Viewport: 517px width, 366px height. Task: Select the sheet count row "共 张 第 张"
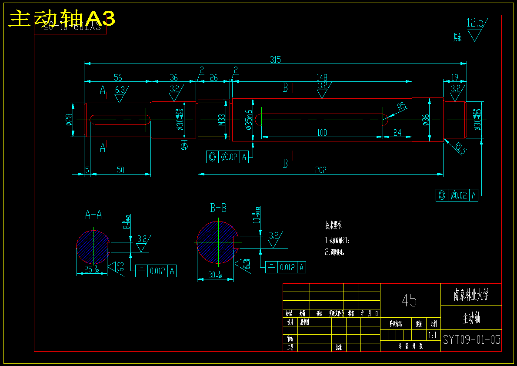(x=410, y=346)
